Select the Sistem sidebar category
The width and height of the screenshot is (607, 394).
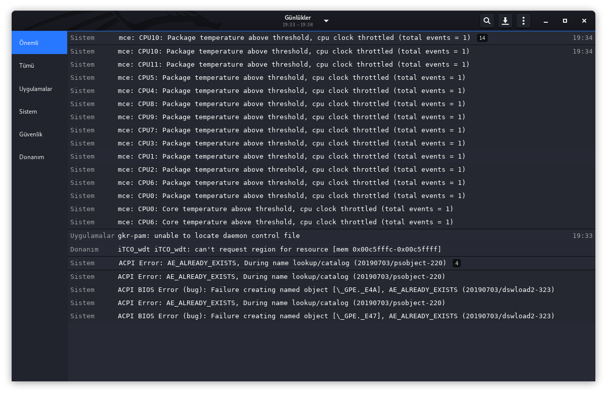pos(39,112)
